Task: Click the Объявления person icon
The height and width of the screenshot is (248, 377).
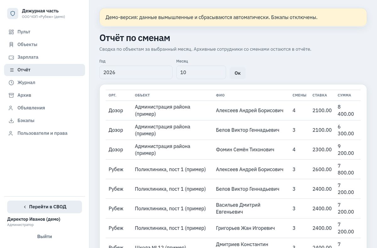Action: 11,108
